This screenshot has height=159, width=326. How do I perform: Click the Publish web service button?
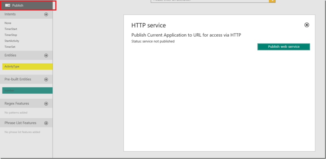(x=284, y=47)
